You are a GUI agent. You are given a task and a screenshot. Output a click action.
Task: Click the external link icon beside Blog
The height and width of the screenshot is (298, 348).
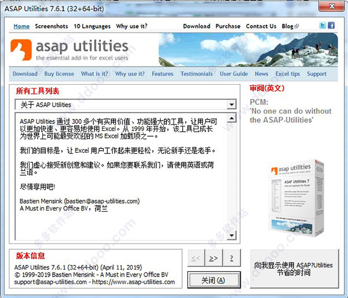point(296,27)
